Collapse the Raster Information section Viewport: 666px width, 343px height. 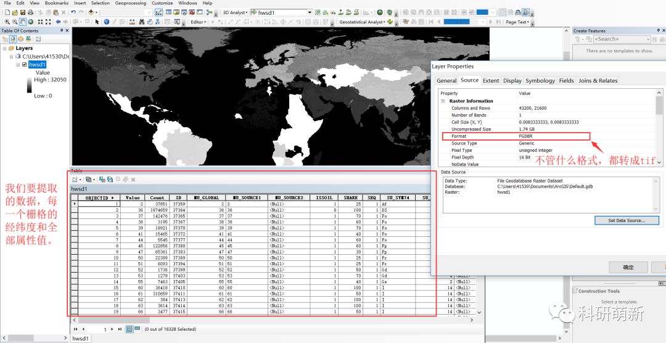tap(442, 101)
